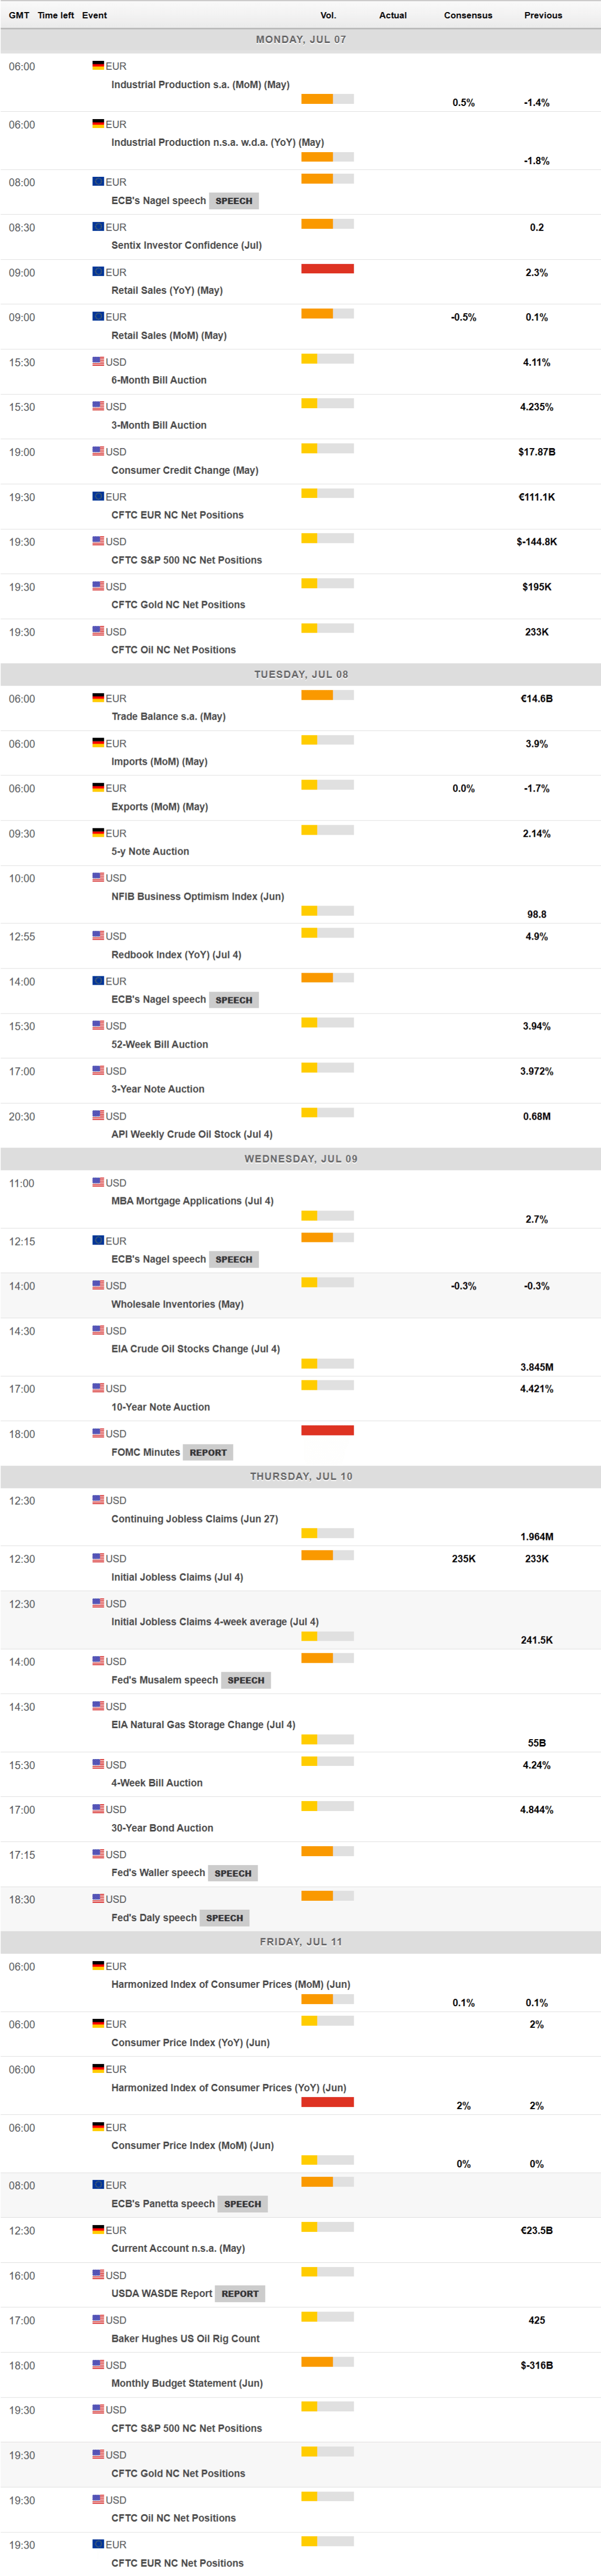This screenshot has height=2576, width=601.
Task: Click the US flag above Consumer Credit Change
Action: click(x=98, y=451)
